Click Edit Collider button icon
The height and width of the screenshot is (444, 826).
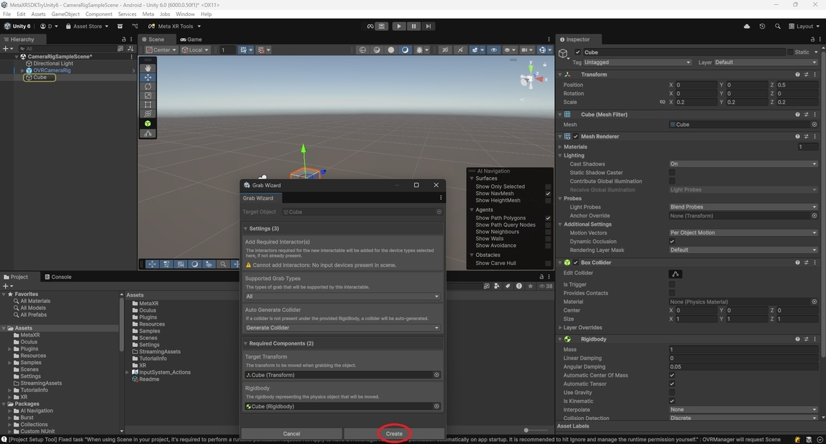coord(676,273)
